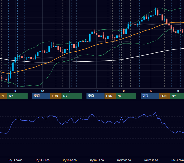Click the 12 hour tick above 10/15 東京 block
Viewport: 184px width, 163px height.
tap(42, 91)
